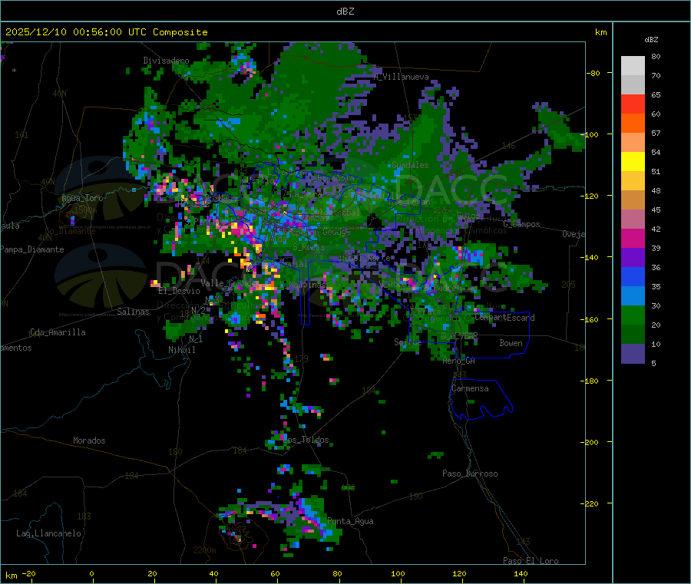Click the -80 km axis tick label
This screenshot has width=691, height=584.
(x=593, y=73)
